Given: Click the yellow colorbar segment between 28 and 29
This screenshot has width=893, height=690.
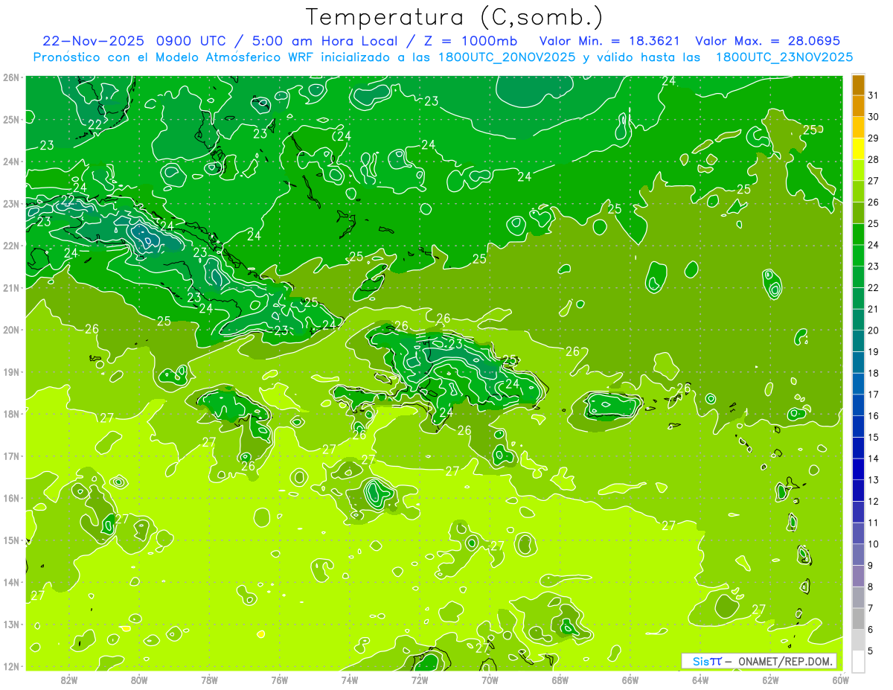Looking at the screenshot, I should point(858,149).
